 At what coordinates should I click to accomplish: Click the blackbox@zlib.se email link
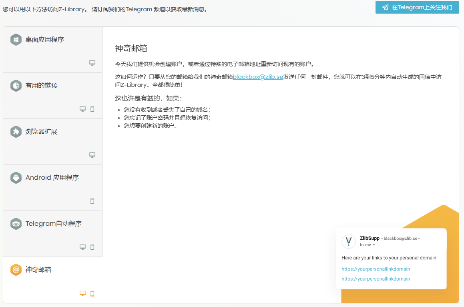click(258, 77)
